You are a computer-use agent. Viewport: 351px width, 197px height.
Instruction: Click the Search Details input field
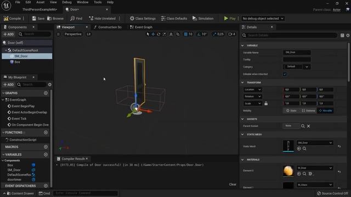click(x=290, y=35)
